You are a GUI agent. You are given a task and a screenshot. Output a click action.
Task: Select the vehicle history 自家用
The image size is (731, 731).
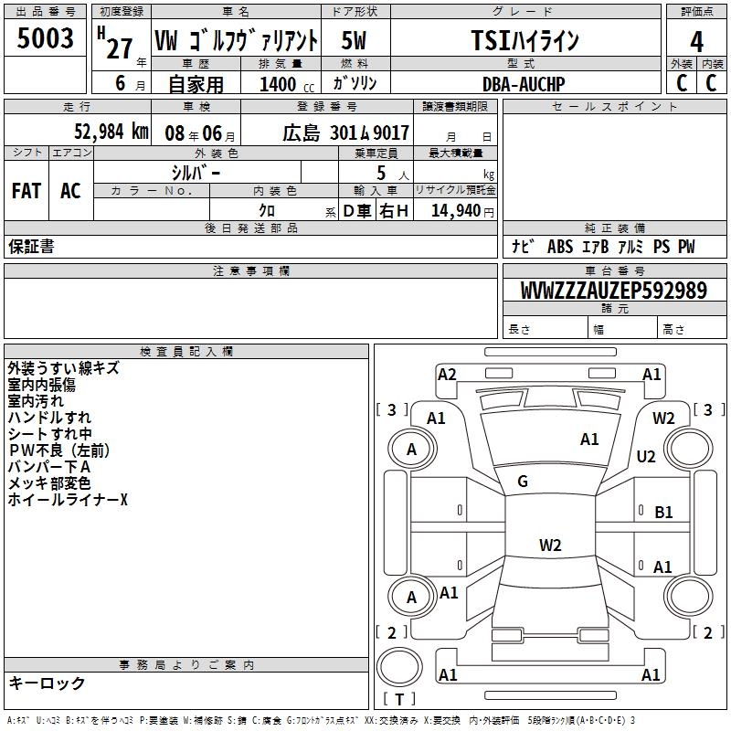(196, 84)
